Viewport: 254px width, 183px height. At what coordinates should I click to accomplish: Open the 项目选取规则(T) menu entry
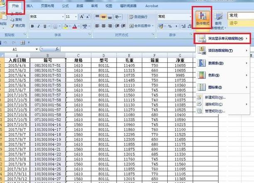222,51
